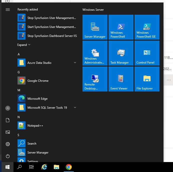Open the Windows Administrative Tools tile

point(95,53)
